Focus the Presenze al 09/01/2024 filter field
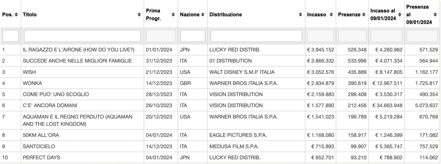 [422, 36]
